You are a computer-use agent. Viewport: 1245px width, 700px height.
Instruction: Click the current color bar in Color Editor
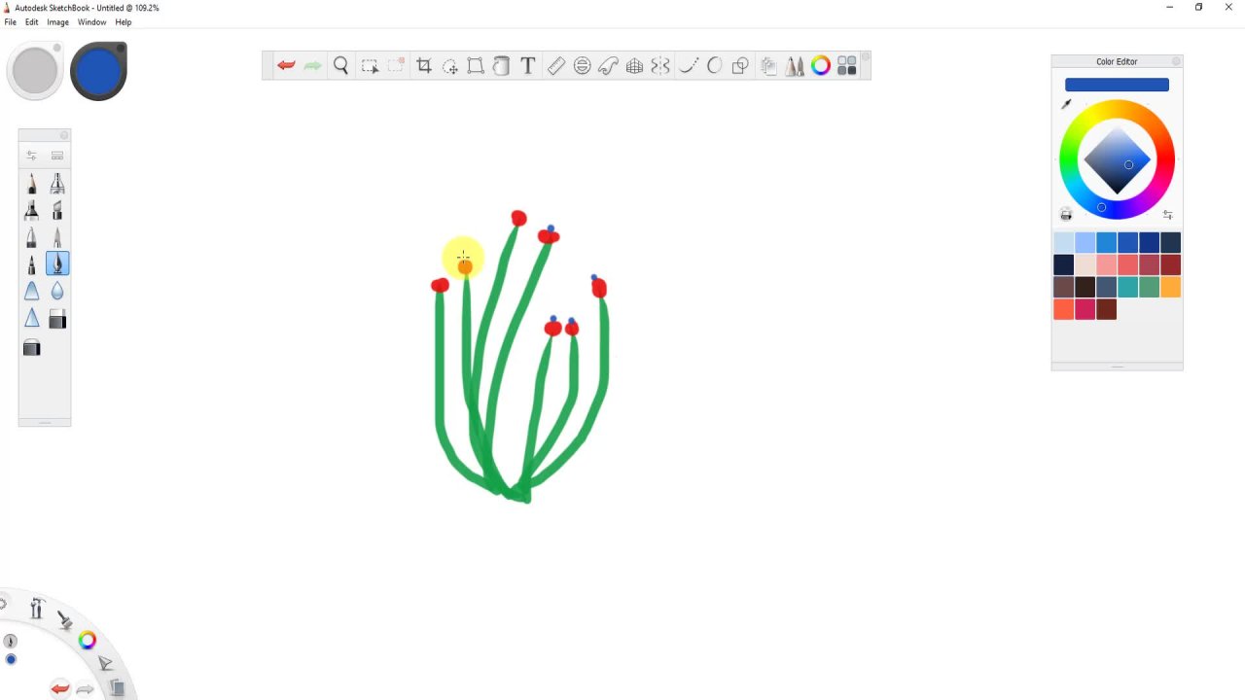click(x=1117, y=85)
